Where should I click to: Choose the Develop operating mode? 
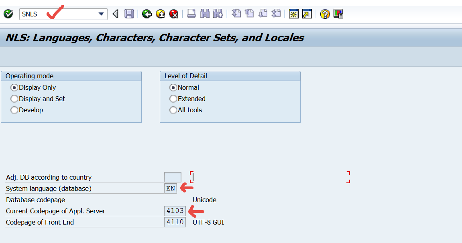click(14, 110)
